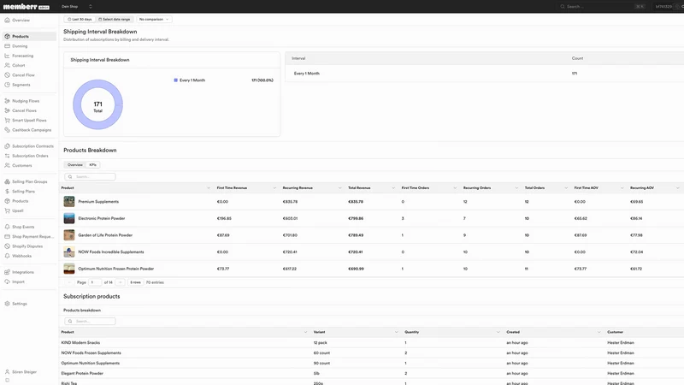Sort by Total Orders column header
The image size is (684, 385).
534,187
